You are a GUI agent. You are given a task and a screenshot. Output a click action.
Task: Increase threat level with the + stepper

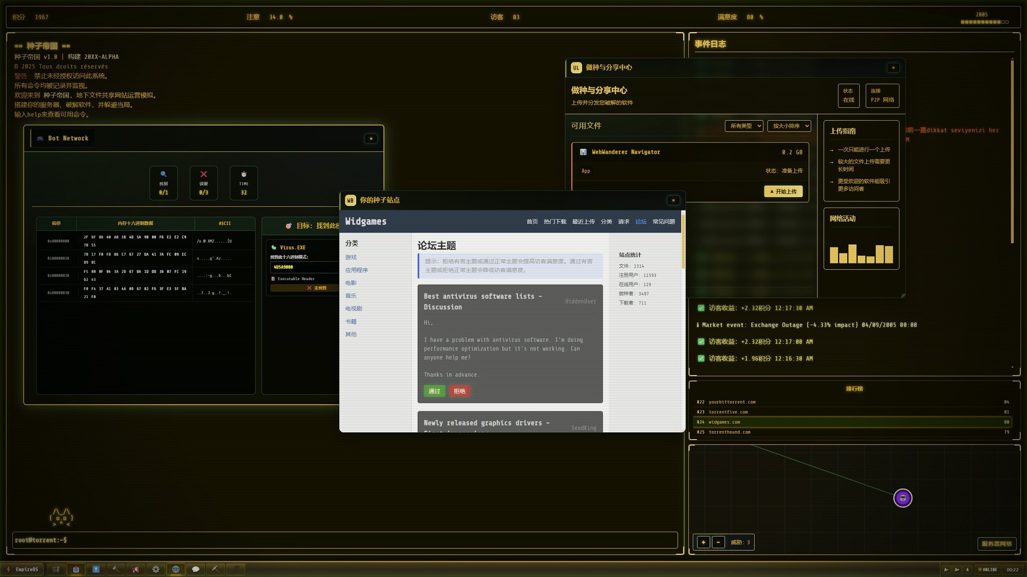[x=703, y=542]
